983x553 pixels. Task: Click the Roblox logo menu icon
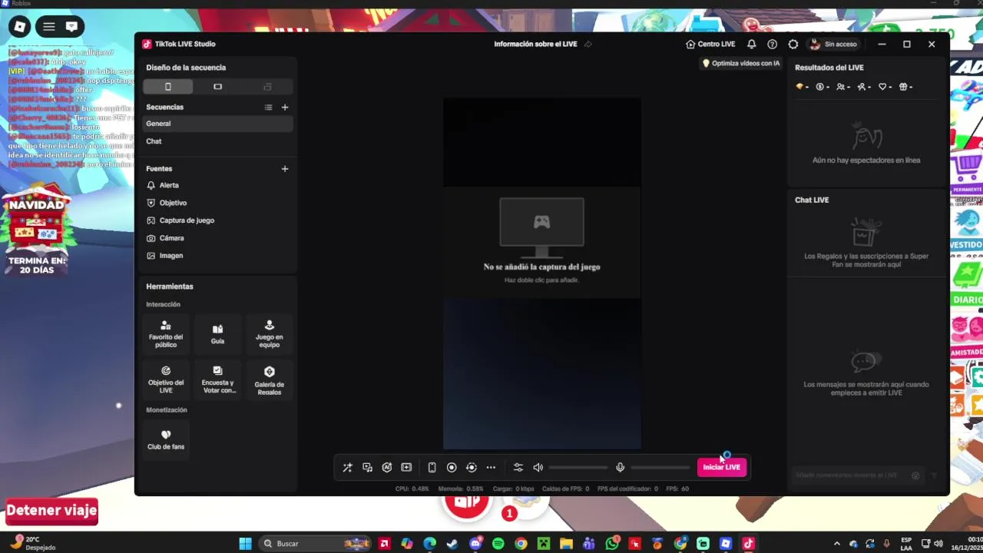(x=20, y=27)
